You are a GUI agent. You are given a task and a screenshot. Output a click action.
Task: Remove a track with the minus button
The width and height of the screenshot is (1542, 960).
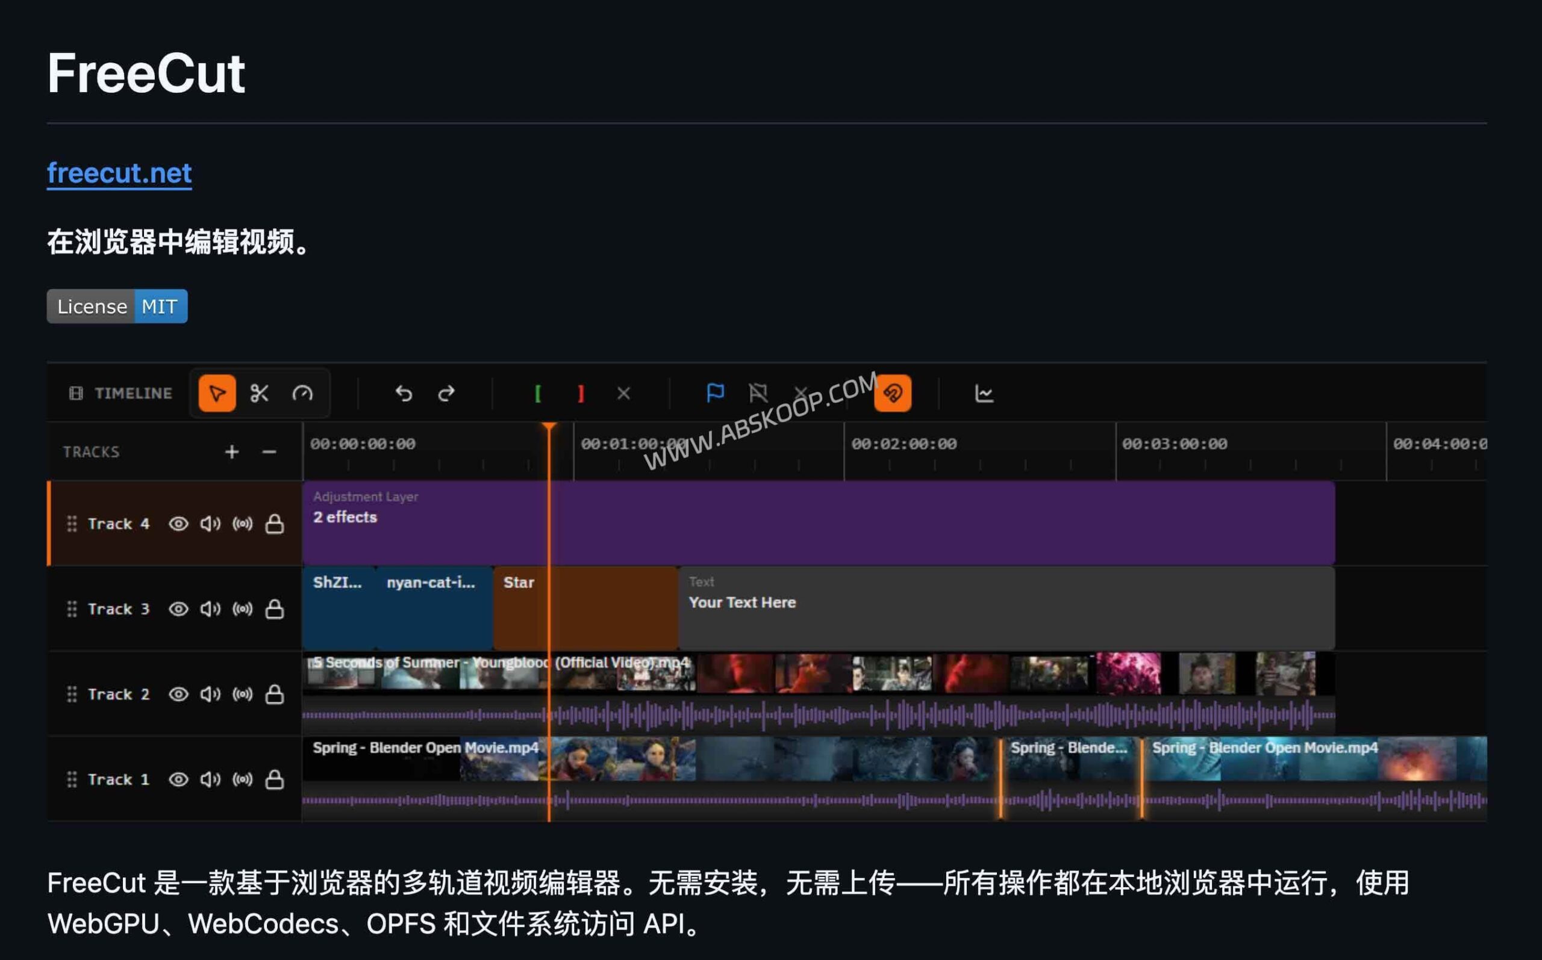pos(268,451)
